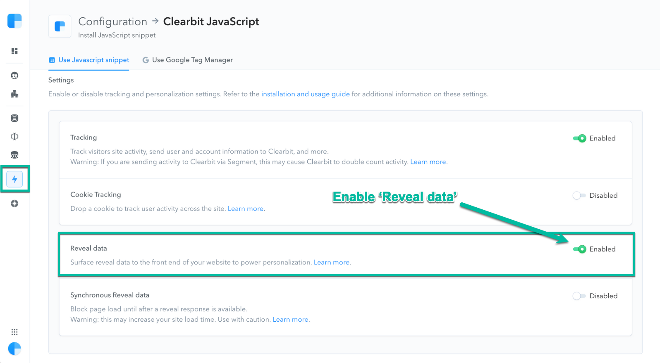Click the lightning bolt configuration icon
This screenshot has height=363, width=660.
tap(14, 179)
